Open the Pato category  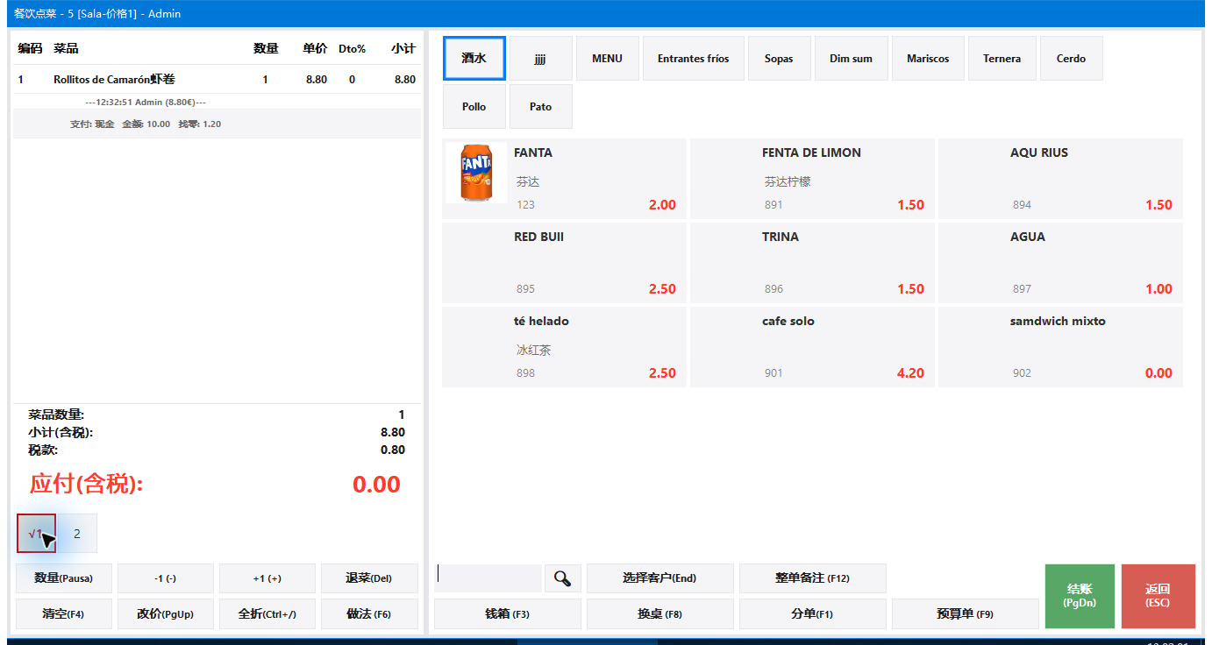click(x=541, y=107)
